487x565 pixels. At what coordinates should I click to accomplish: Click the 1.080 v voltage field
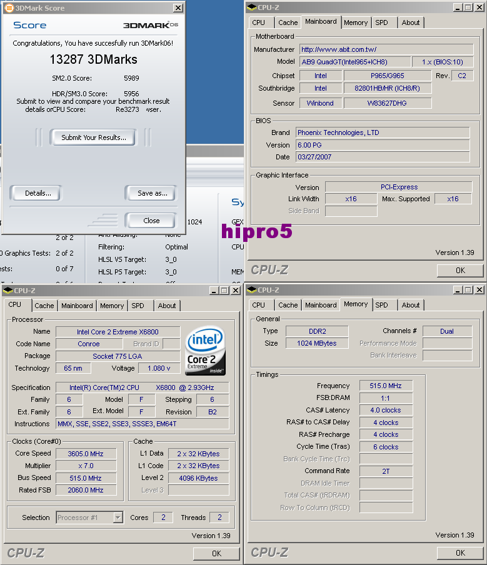coord(159,368)
